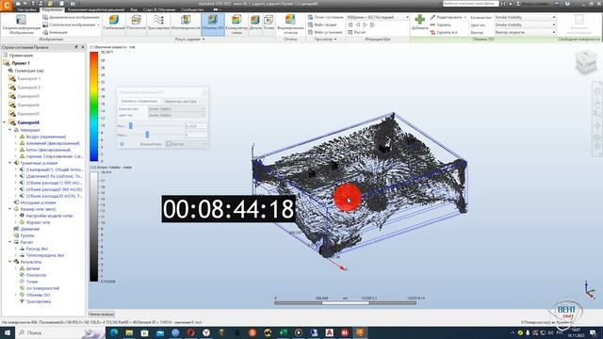Open the Сообщество ribbon tab
603x339 pixels.
tap(192, 9)
